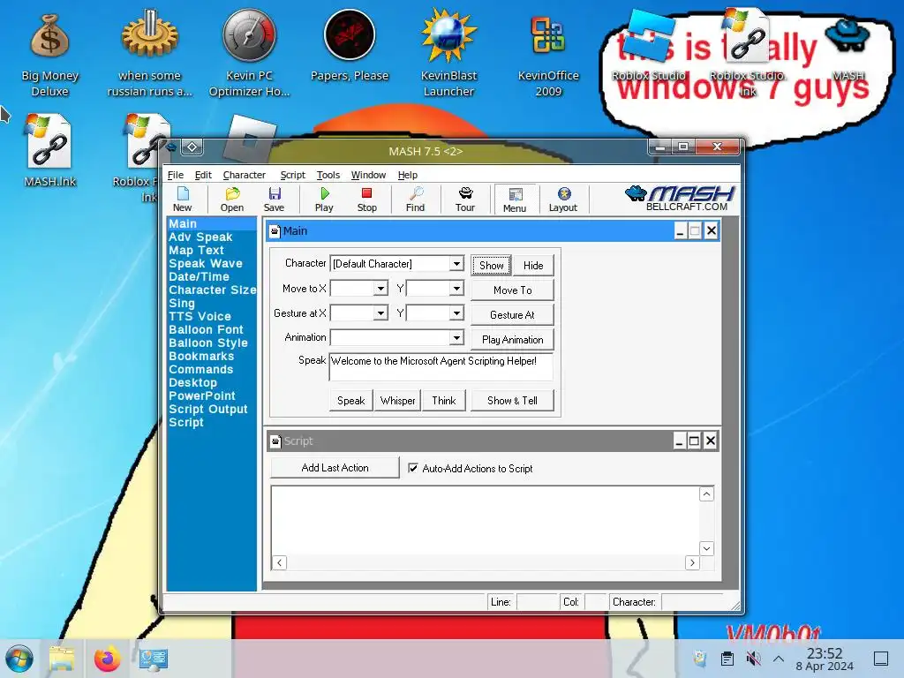Open the Tools menu
The height and width of the screenshot is (678, 904).
(328, 175)
